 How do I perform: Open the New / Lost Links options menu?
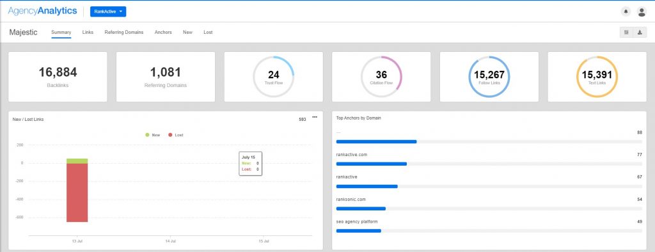315,117
